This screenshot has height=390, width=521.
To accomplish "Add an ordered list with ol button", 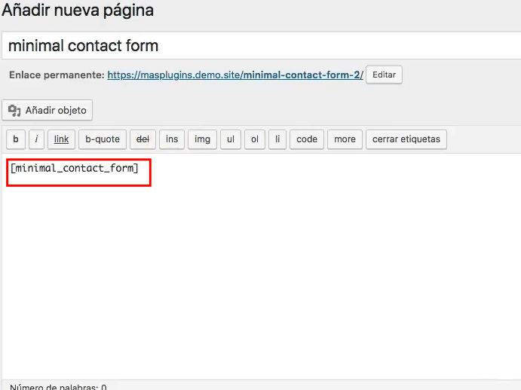I will (255, 139).
